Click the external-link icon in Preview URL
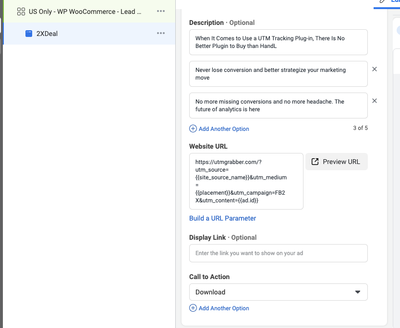This screenshot has width=400, height=328. tap(315, 162)
